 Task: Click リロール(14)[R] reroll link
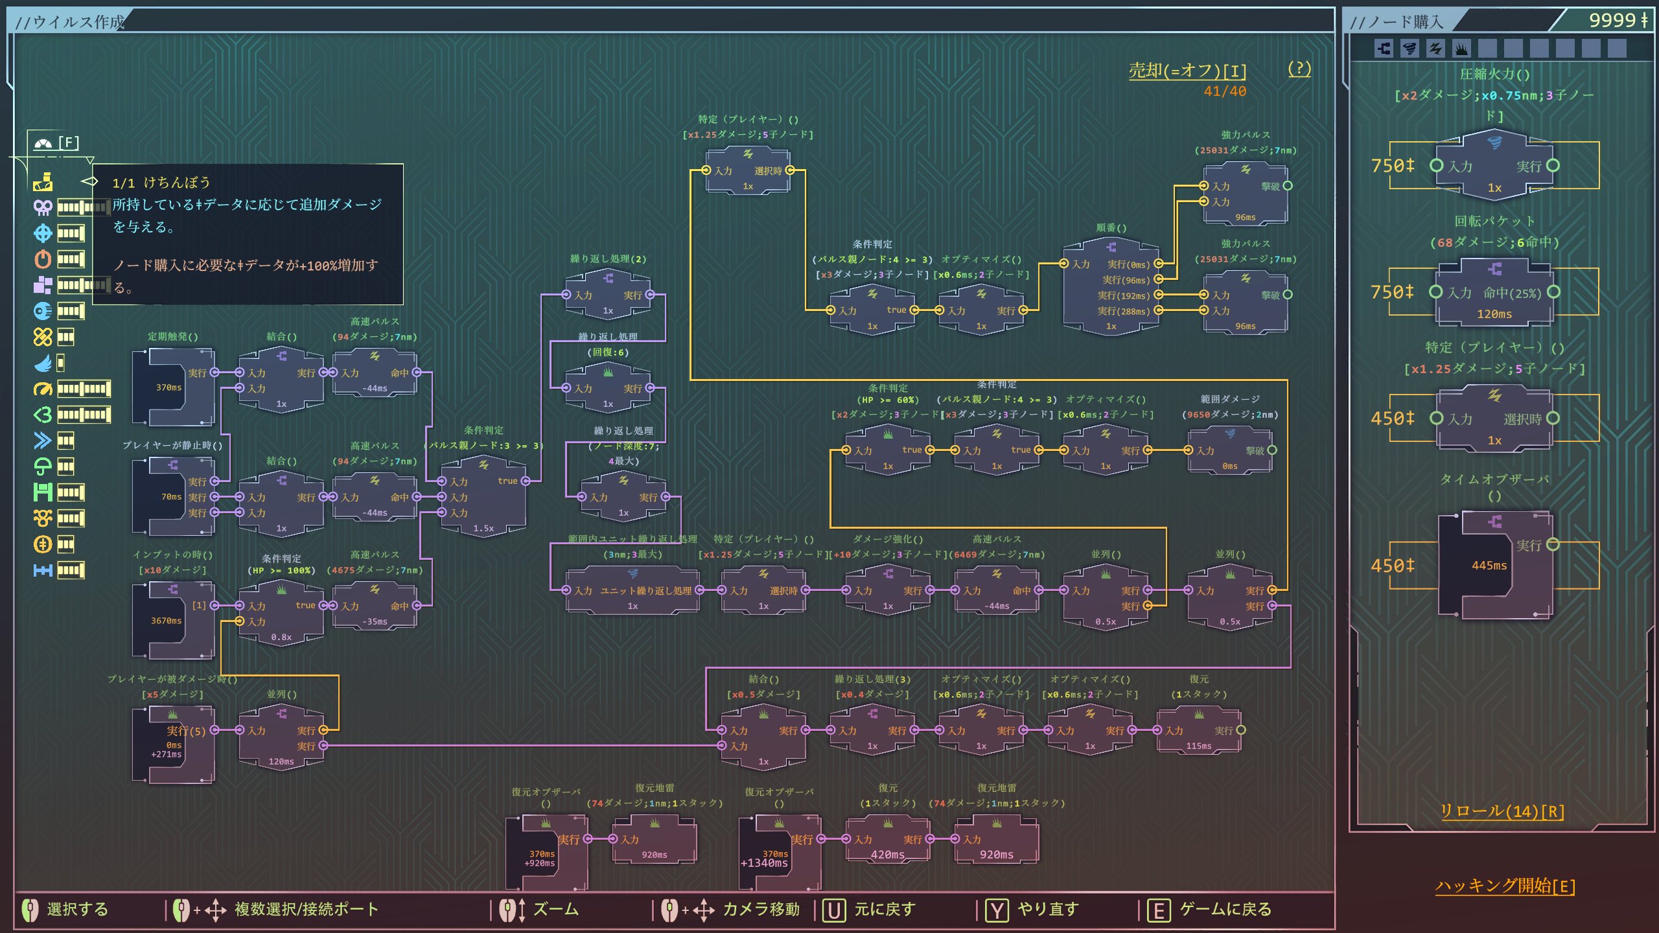pos(1502,811)
